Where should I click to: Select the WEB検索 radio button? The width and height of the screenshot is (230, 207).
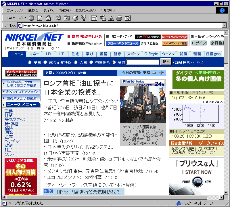pos(91,62)
